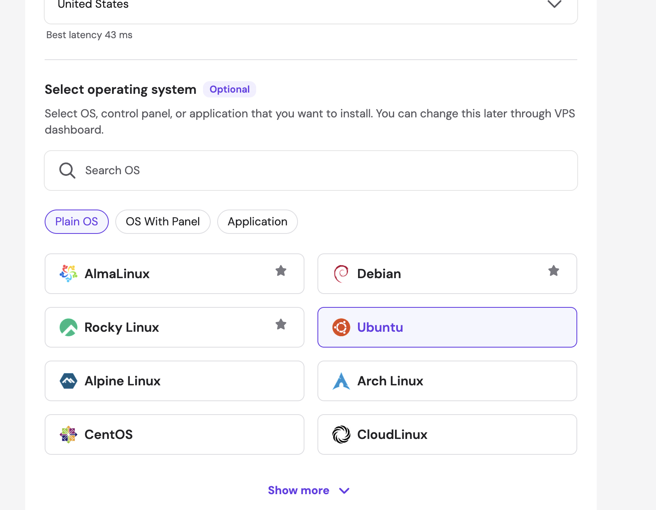Select the Ubuntu operating system card
This screenshot has height=510, width=656.
(x=447, y=327)
